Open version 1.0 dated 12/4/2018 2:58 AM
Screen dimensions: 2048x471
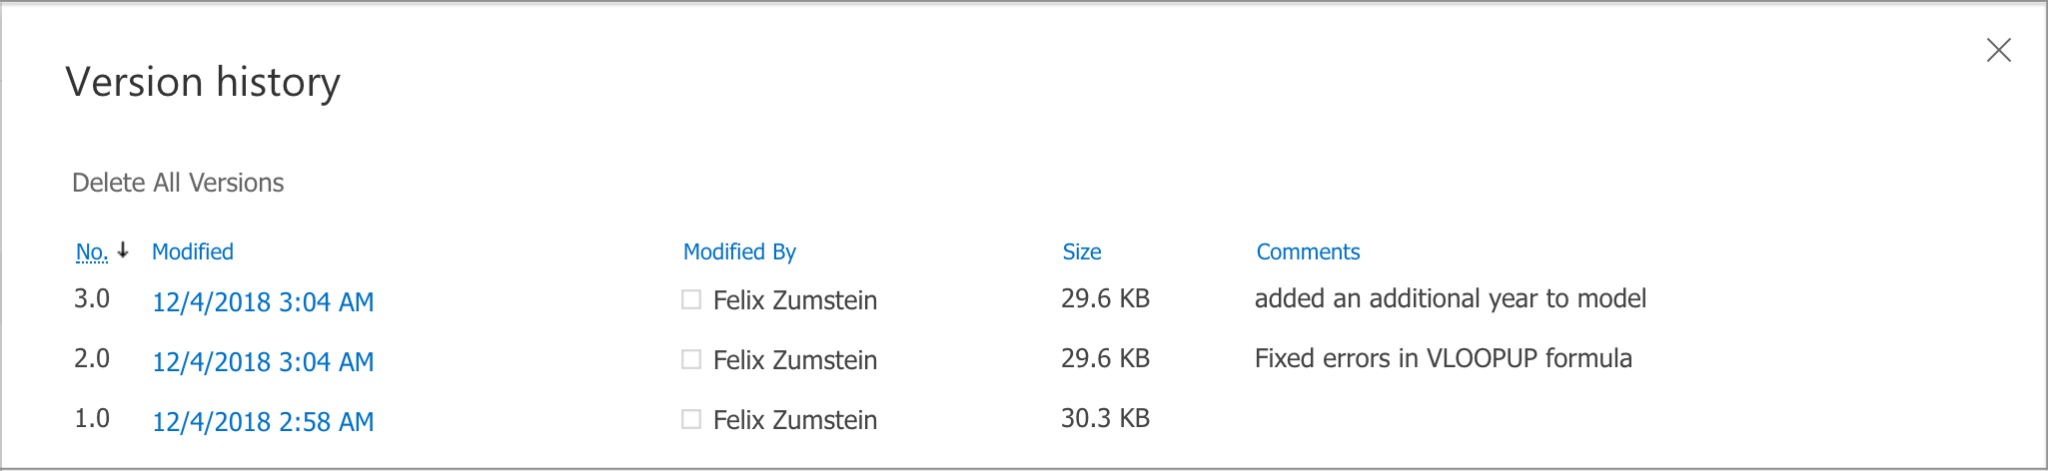[x=263, y=422]
